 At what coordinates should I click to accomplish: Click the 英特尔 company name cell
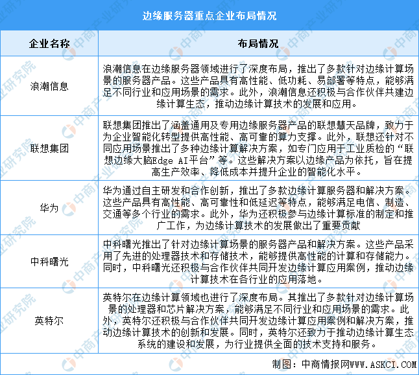49,321
